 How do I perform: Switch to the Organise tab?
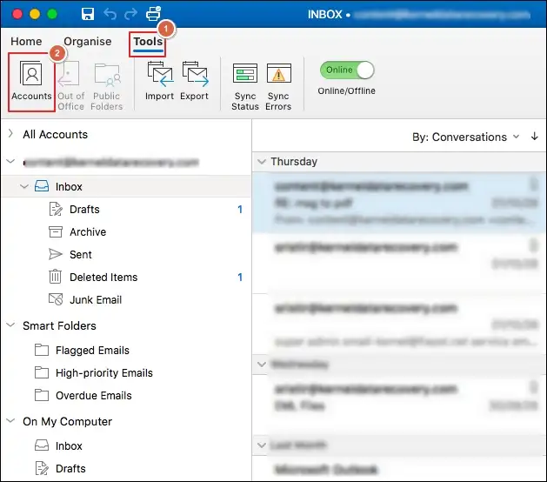(88, 42)
